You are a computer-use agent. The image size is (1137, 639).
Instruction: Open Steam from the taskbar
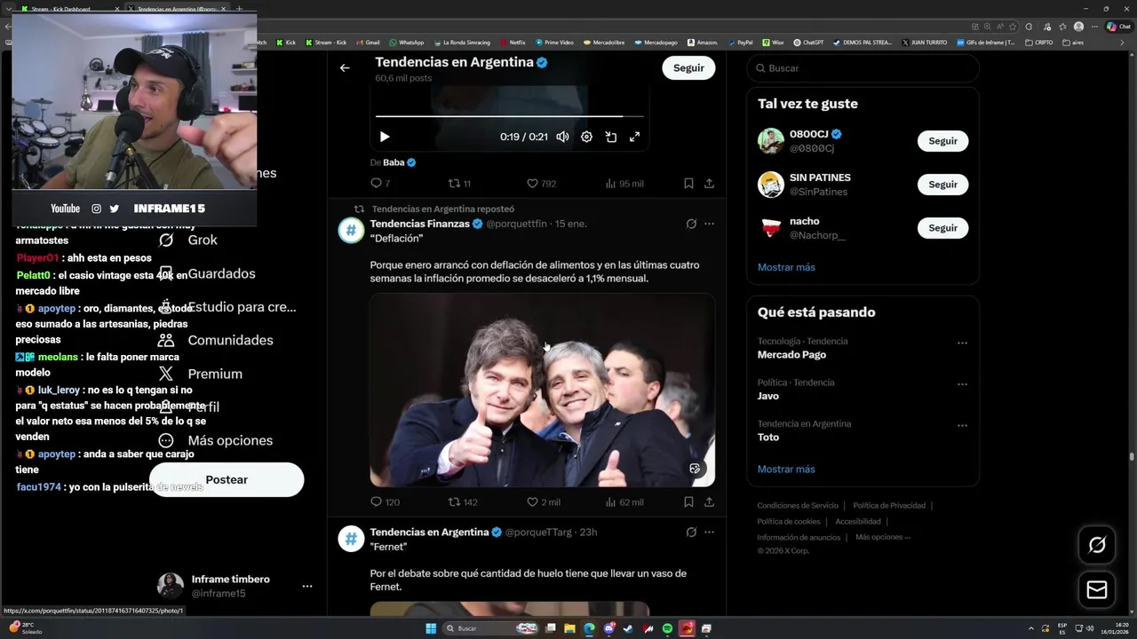click(628, 628)
